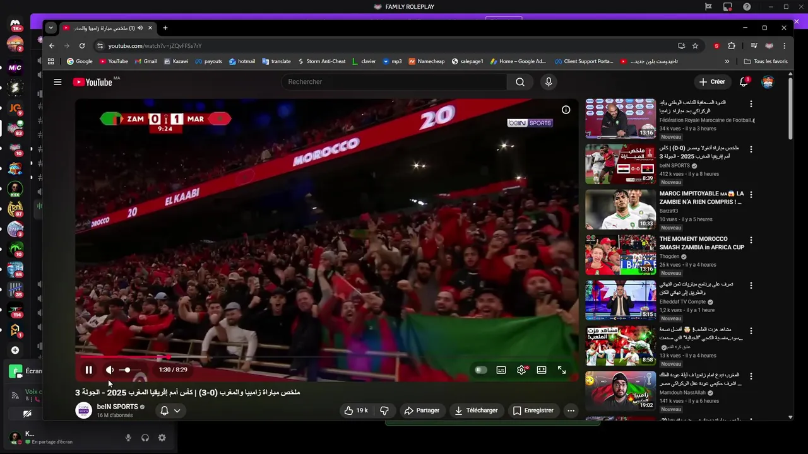Open Chrome extensions puzzle icon
This screenshot has width=808, height=454.
tap(732, 46)
